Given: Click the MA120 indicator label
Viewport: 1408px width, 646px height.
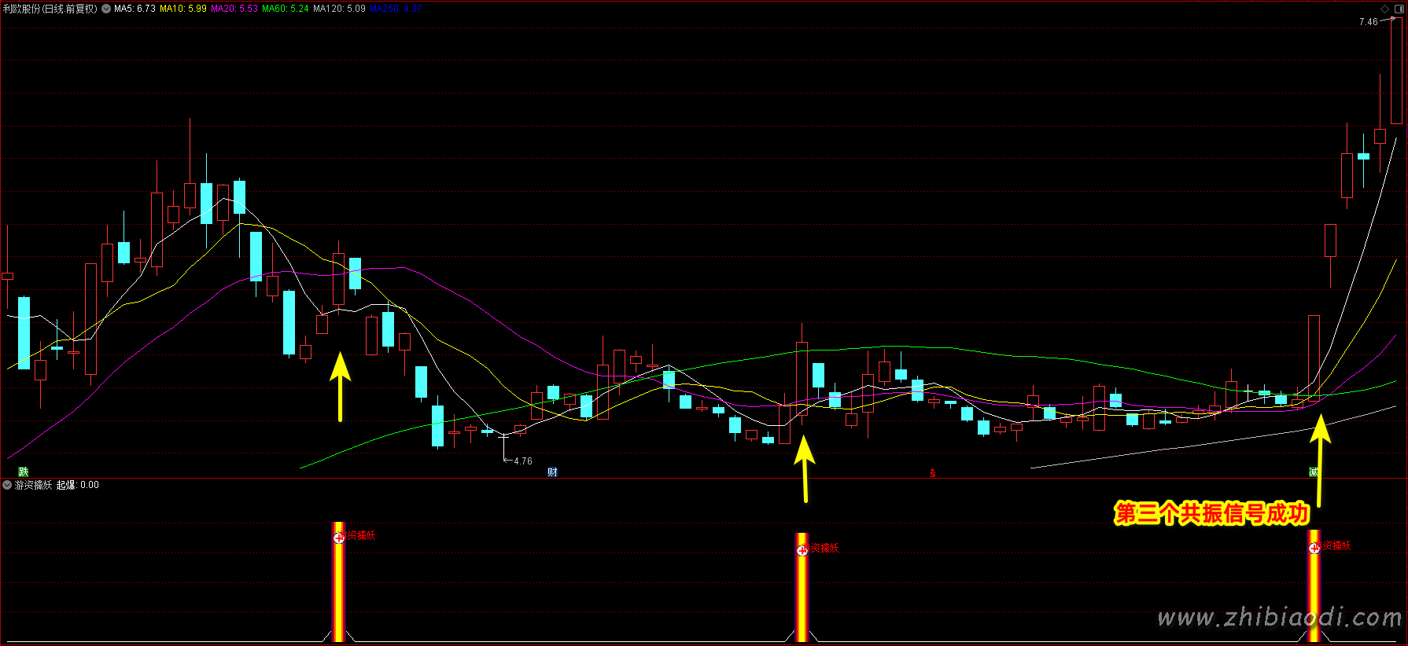Looking at the screenshot, I should [339, 9].
